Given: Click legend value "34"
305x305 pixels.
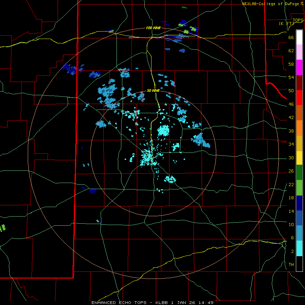Looking at the screenshot, I should [291, 144].
